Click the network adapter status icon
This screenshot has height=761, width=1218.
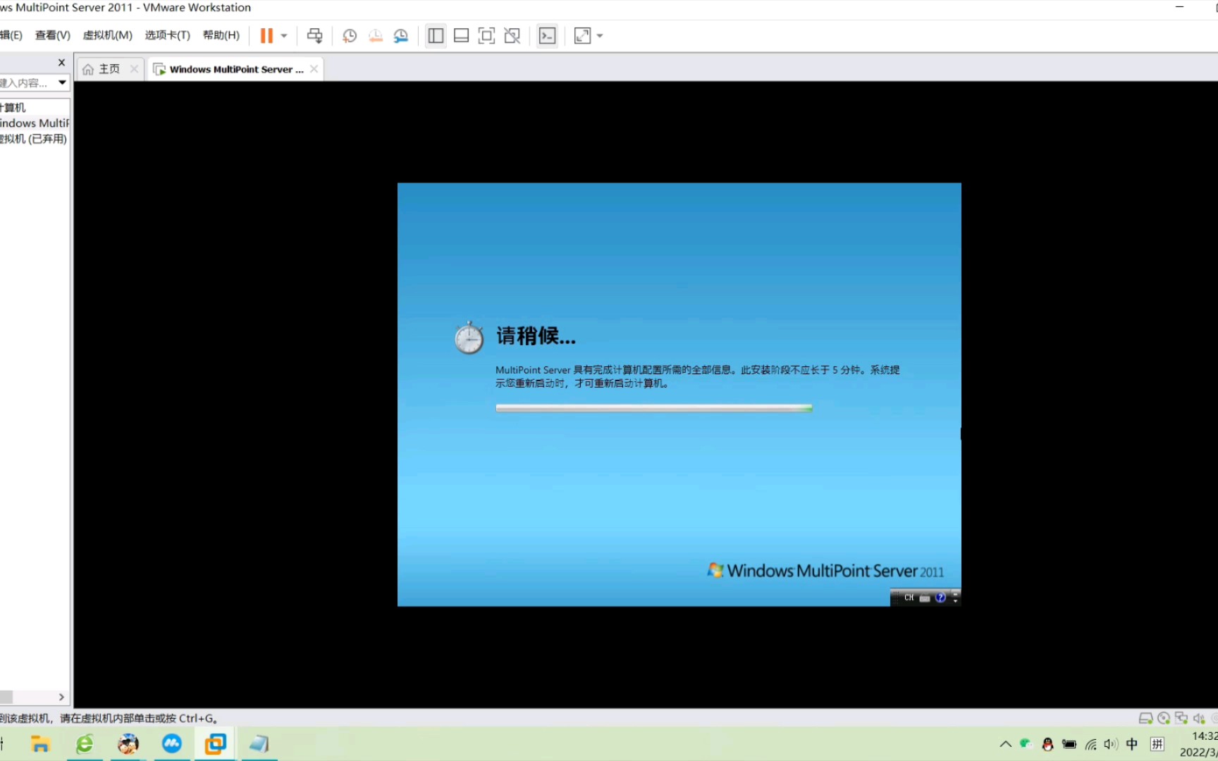(x=1181, y=718)
